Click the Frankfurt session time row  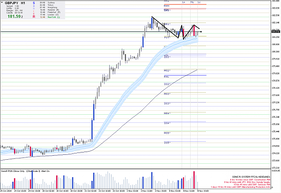point(50,13)
